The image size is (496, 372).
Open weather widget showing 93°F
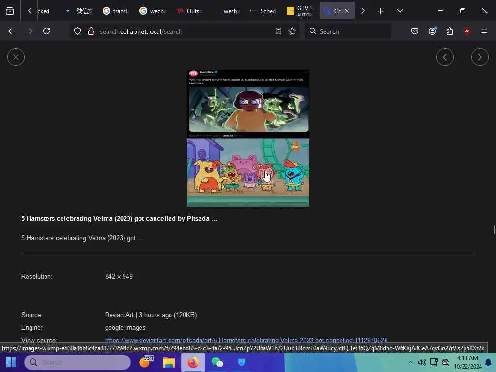146,362
